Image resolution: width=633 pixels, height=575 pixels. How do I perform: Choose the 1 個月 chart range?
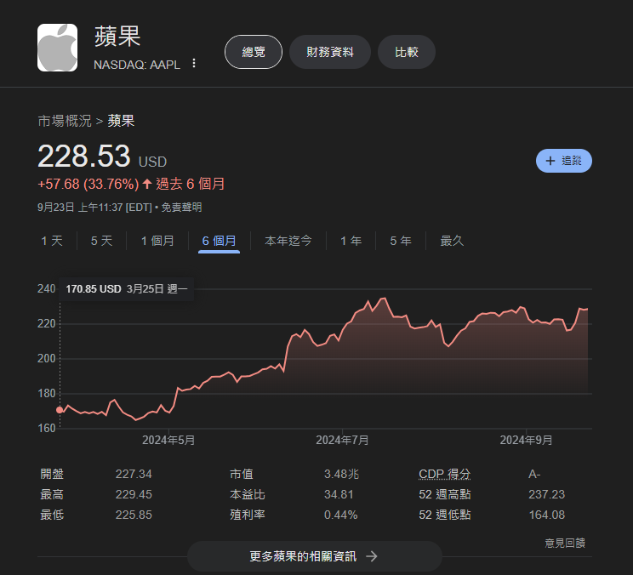coord(157,241)
